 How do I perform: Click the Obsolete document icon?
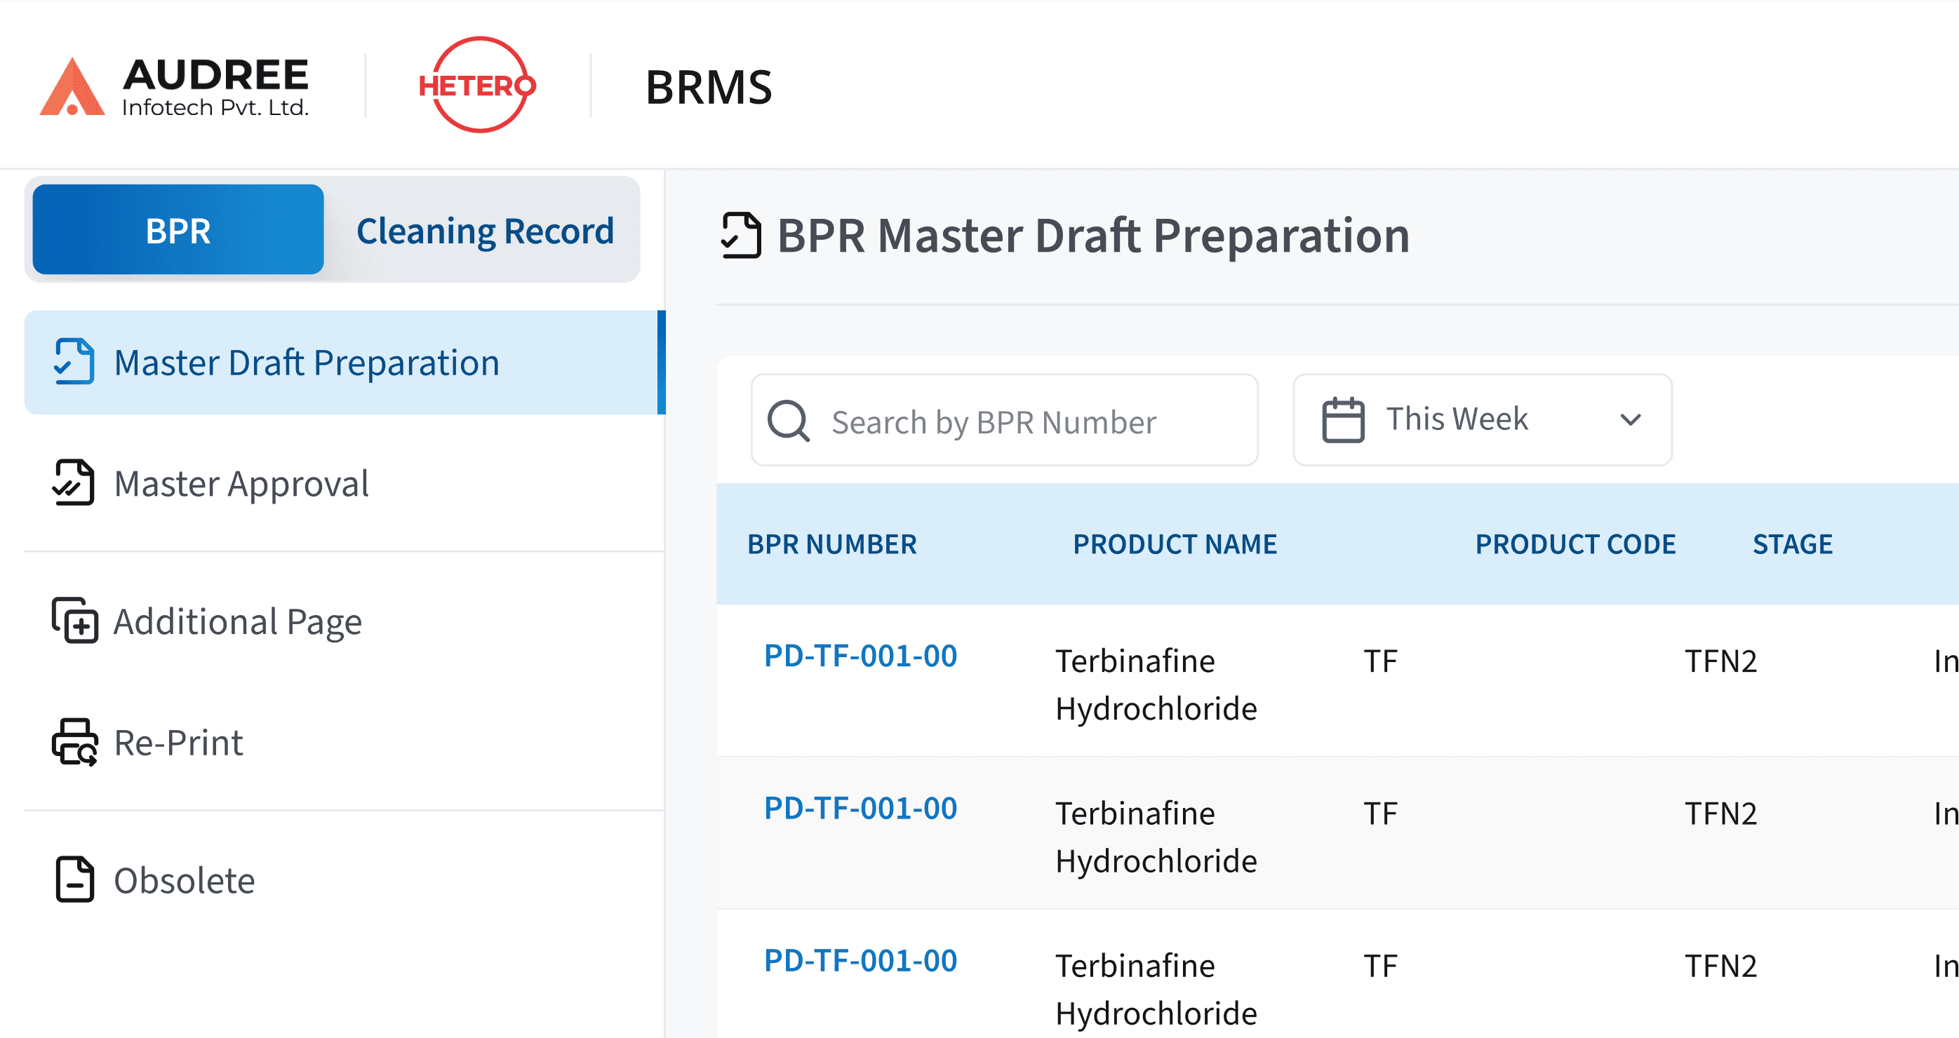click(72, 880)
